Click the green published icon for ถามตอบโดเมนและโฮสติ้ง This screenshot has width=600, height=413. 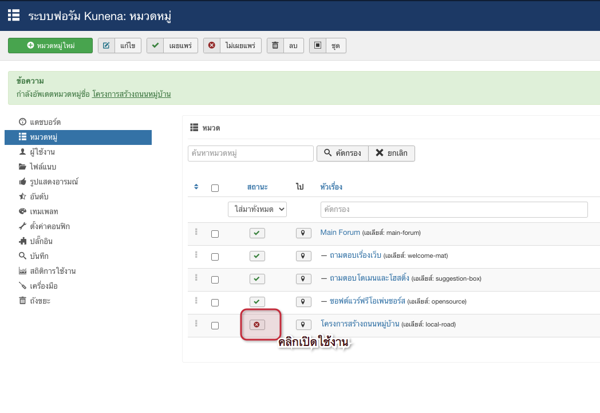tap(256, 279)
